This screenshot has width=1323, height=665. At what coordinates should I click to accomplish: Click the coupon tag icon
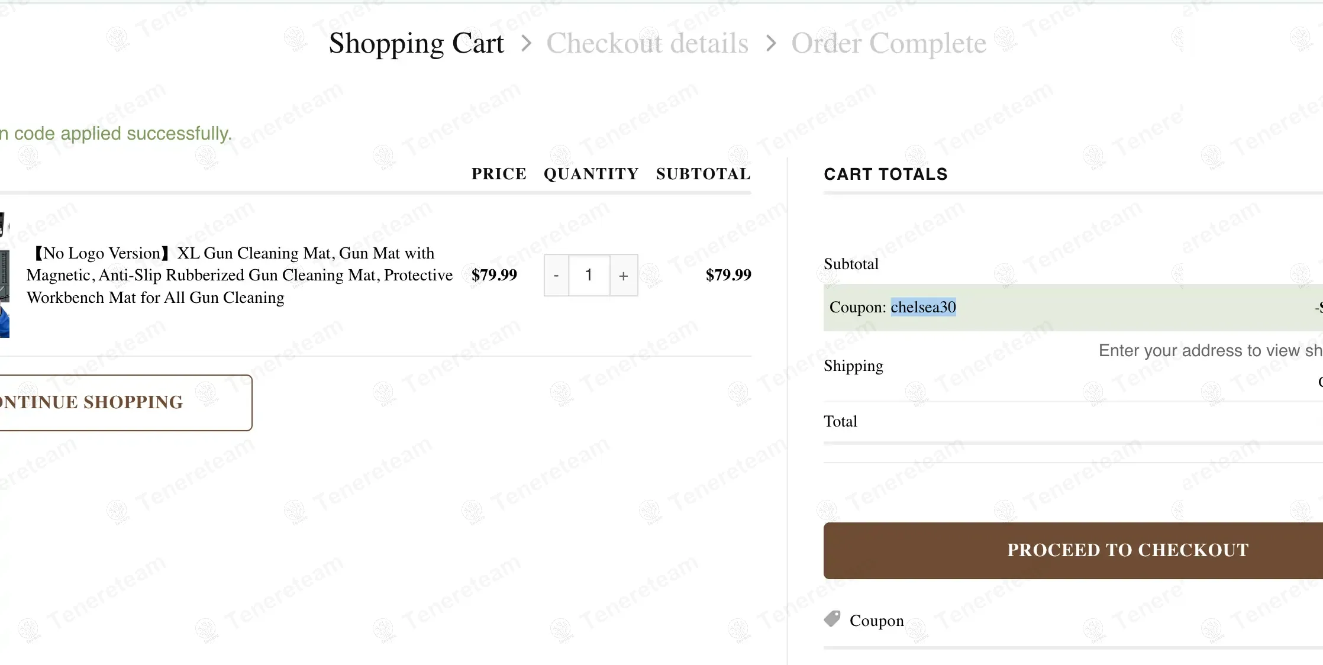click(832, 619)
